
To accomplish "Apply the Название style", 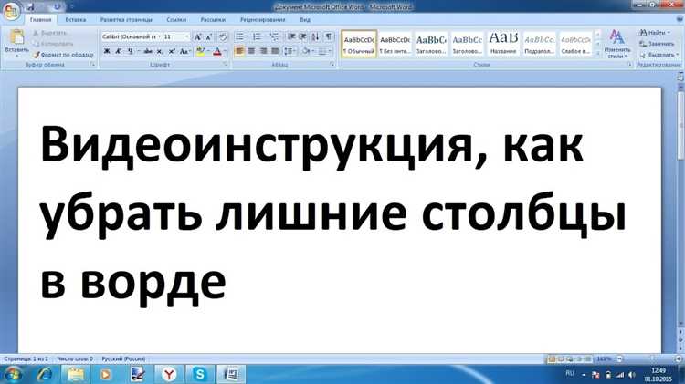I will click(503, 44).
